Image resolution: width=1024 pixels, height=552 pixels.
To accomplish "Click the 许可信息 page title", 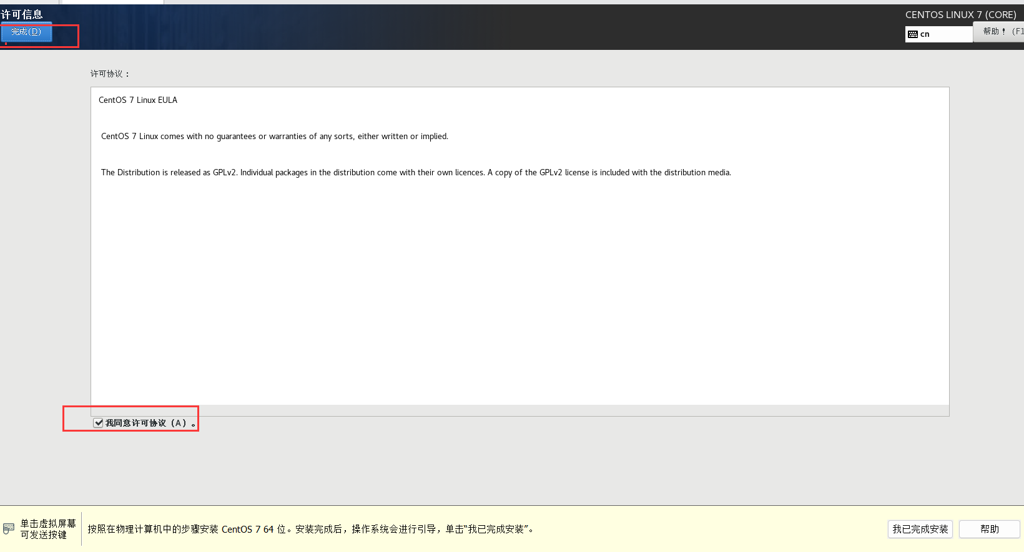I will click(22, 14).
